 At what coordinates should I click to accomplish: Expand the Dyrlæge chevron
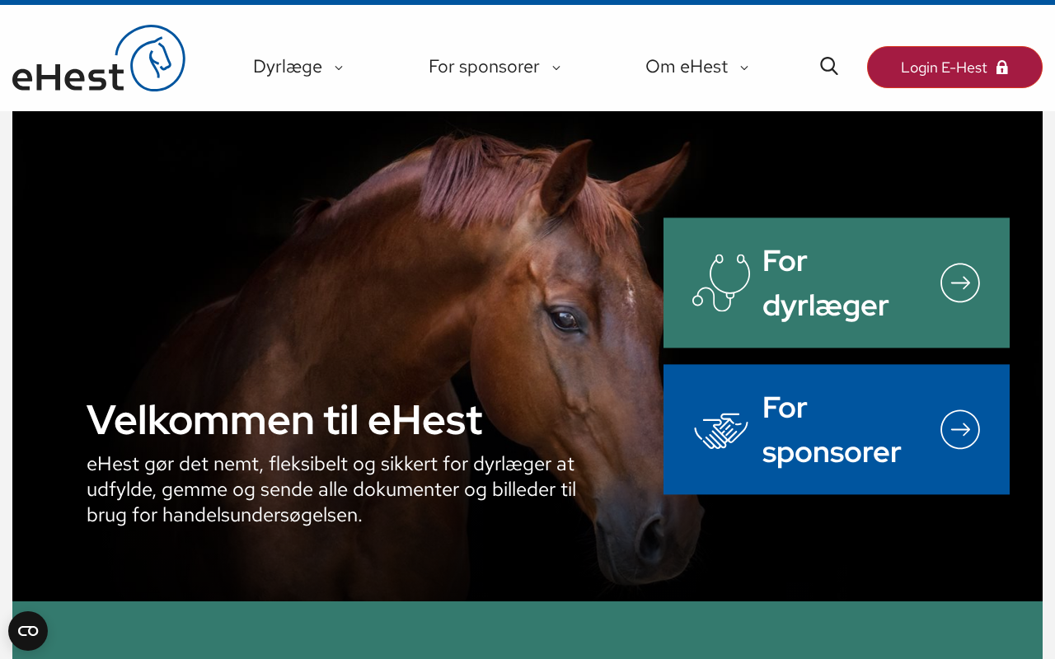tap(339, 68)
